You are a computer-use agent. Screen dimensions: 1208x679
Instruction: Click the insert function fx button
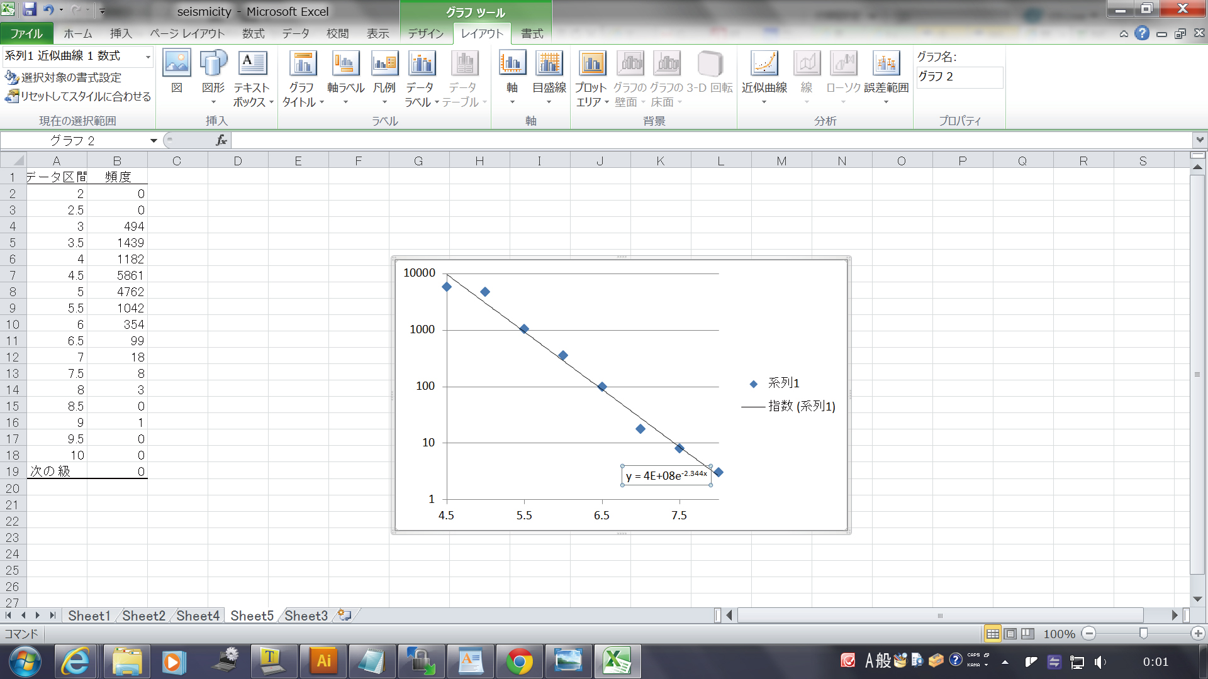[x=221, y=140]
